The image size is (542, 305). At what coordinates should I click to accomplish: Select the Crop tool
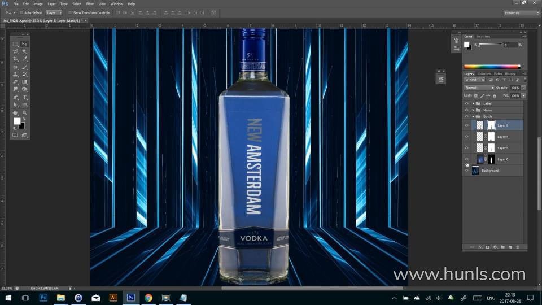[15, 59]
